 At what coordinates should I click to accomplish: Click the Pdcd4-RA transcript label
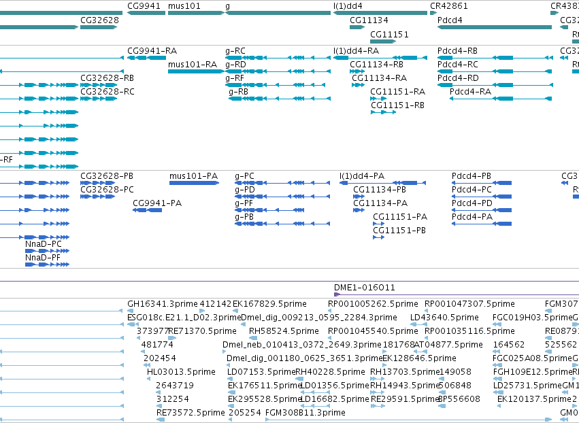coord(471,92)
